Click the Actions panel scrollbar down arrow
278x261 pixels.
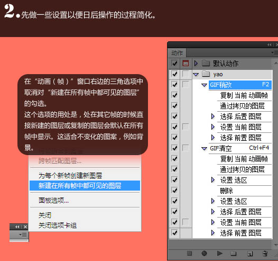(275, 245)
